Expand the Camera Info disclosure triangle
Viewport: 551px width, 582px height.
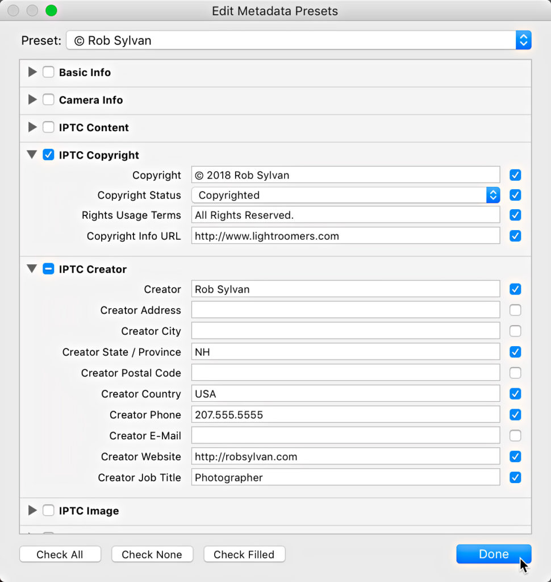pos(32,99)
